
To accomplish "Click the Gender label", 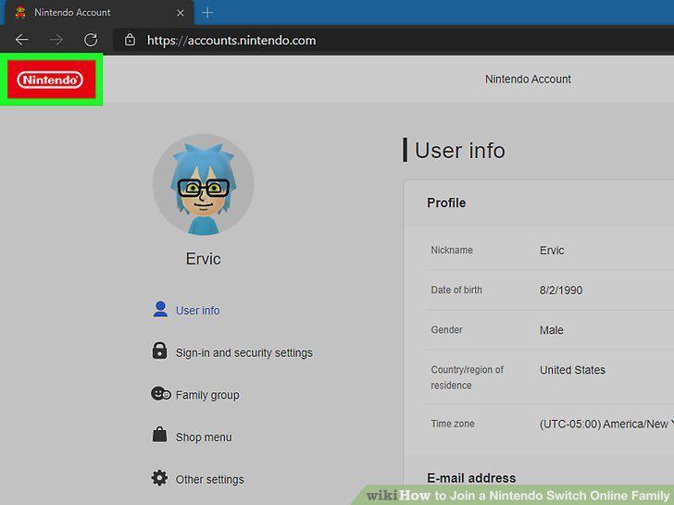I will click(x=446, y=330).
